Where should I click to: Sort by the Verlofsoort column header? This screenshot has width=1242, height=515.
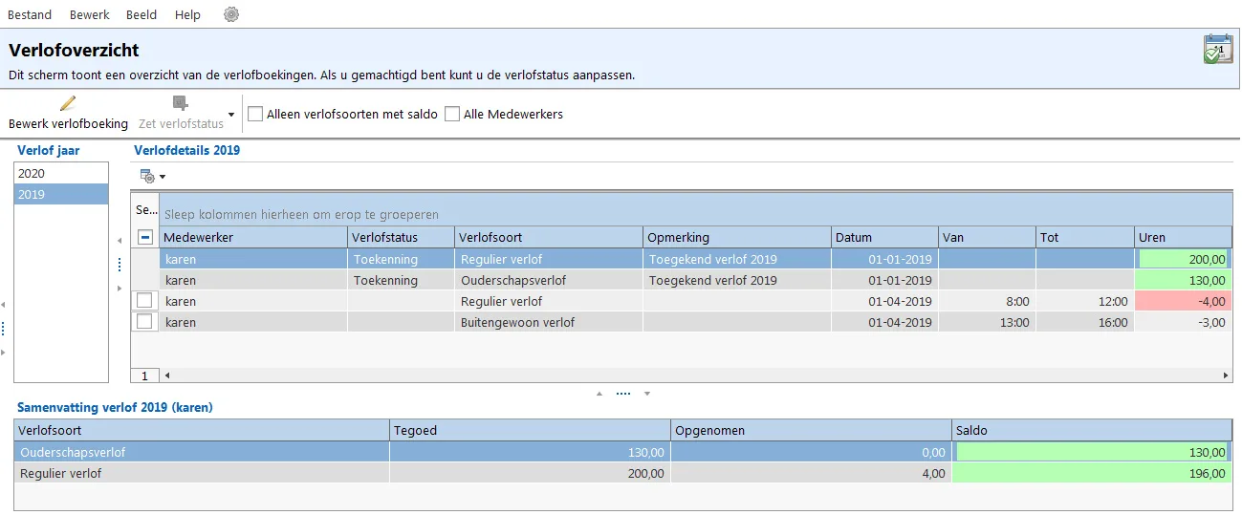[x=549, y=237]
